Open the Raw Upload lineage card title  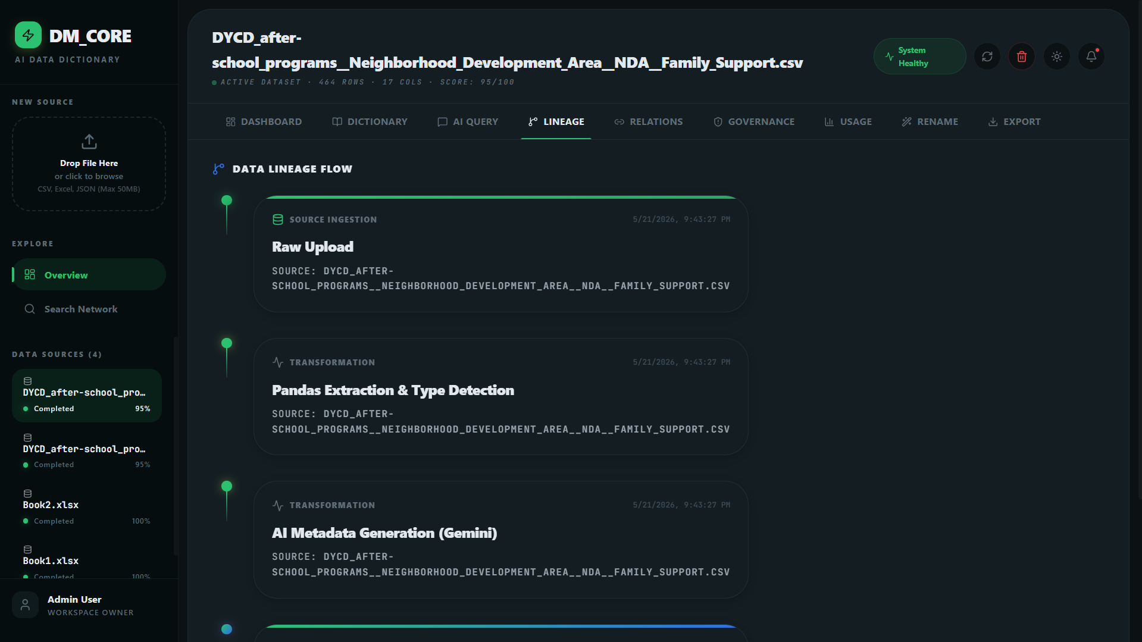point(312,247)
